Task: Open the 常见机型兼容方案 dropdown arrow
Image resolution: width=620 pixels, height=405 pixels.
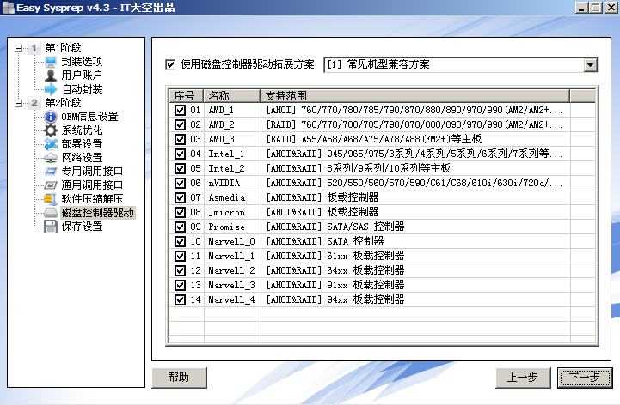Action: [x=591, y=64]
